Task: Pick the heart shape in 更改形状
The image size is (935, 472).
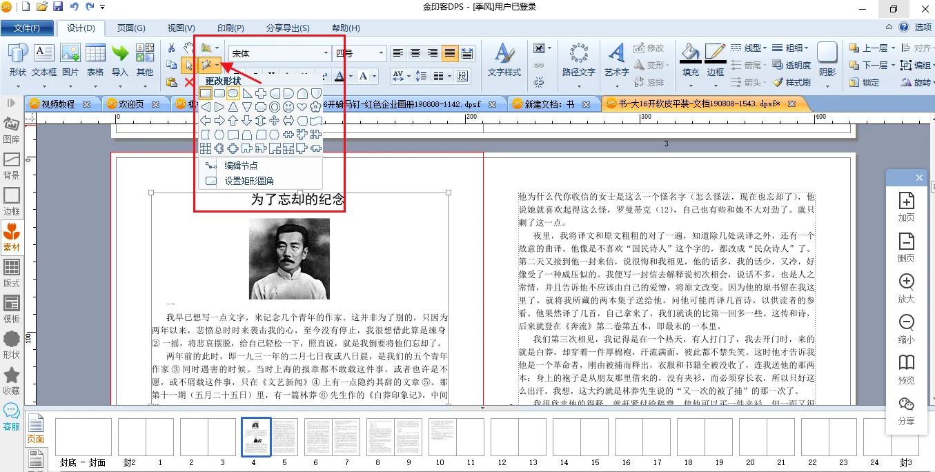Action: coord(302,107)
